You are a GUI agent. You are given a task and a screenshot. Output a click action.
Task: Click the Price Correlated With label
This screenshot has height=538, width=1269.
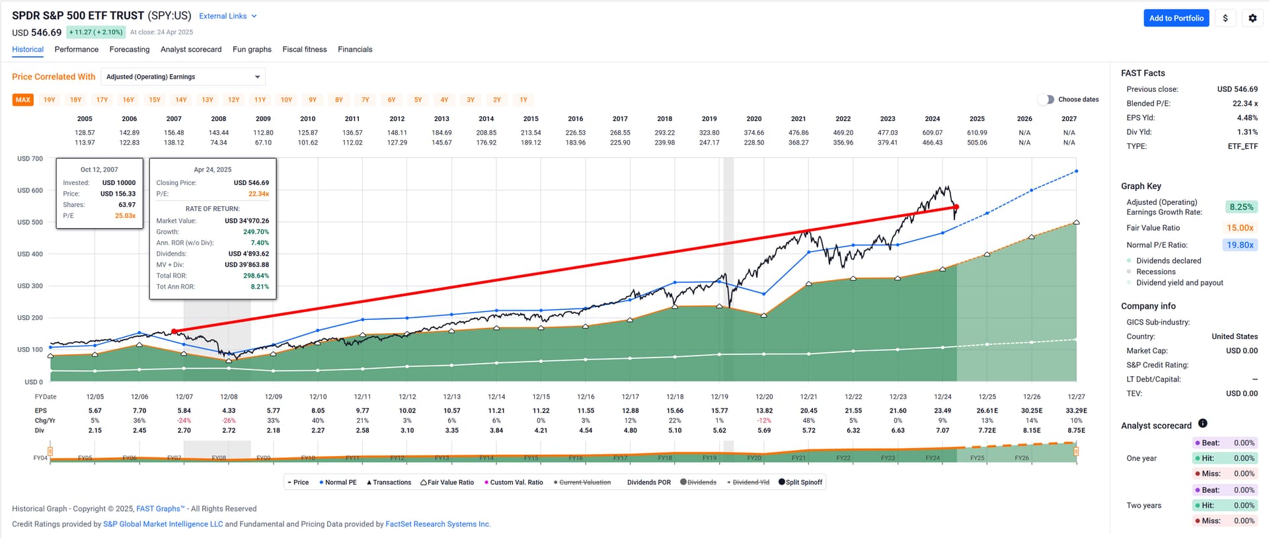(54, 77)
